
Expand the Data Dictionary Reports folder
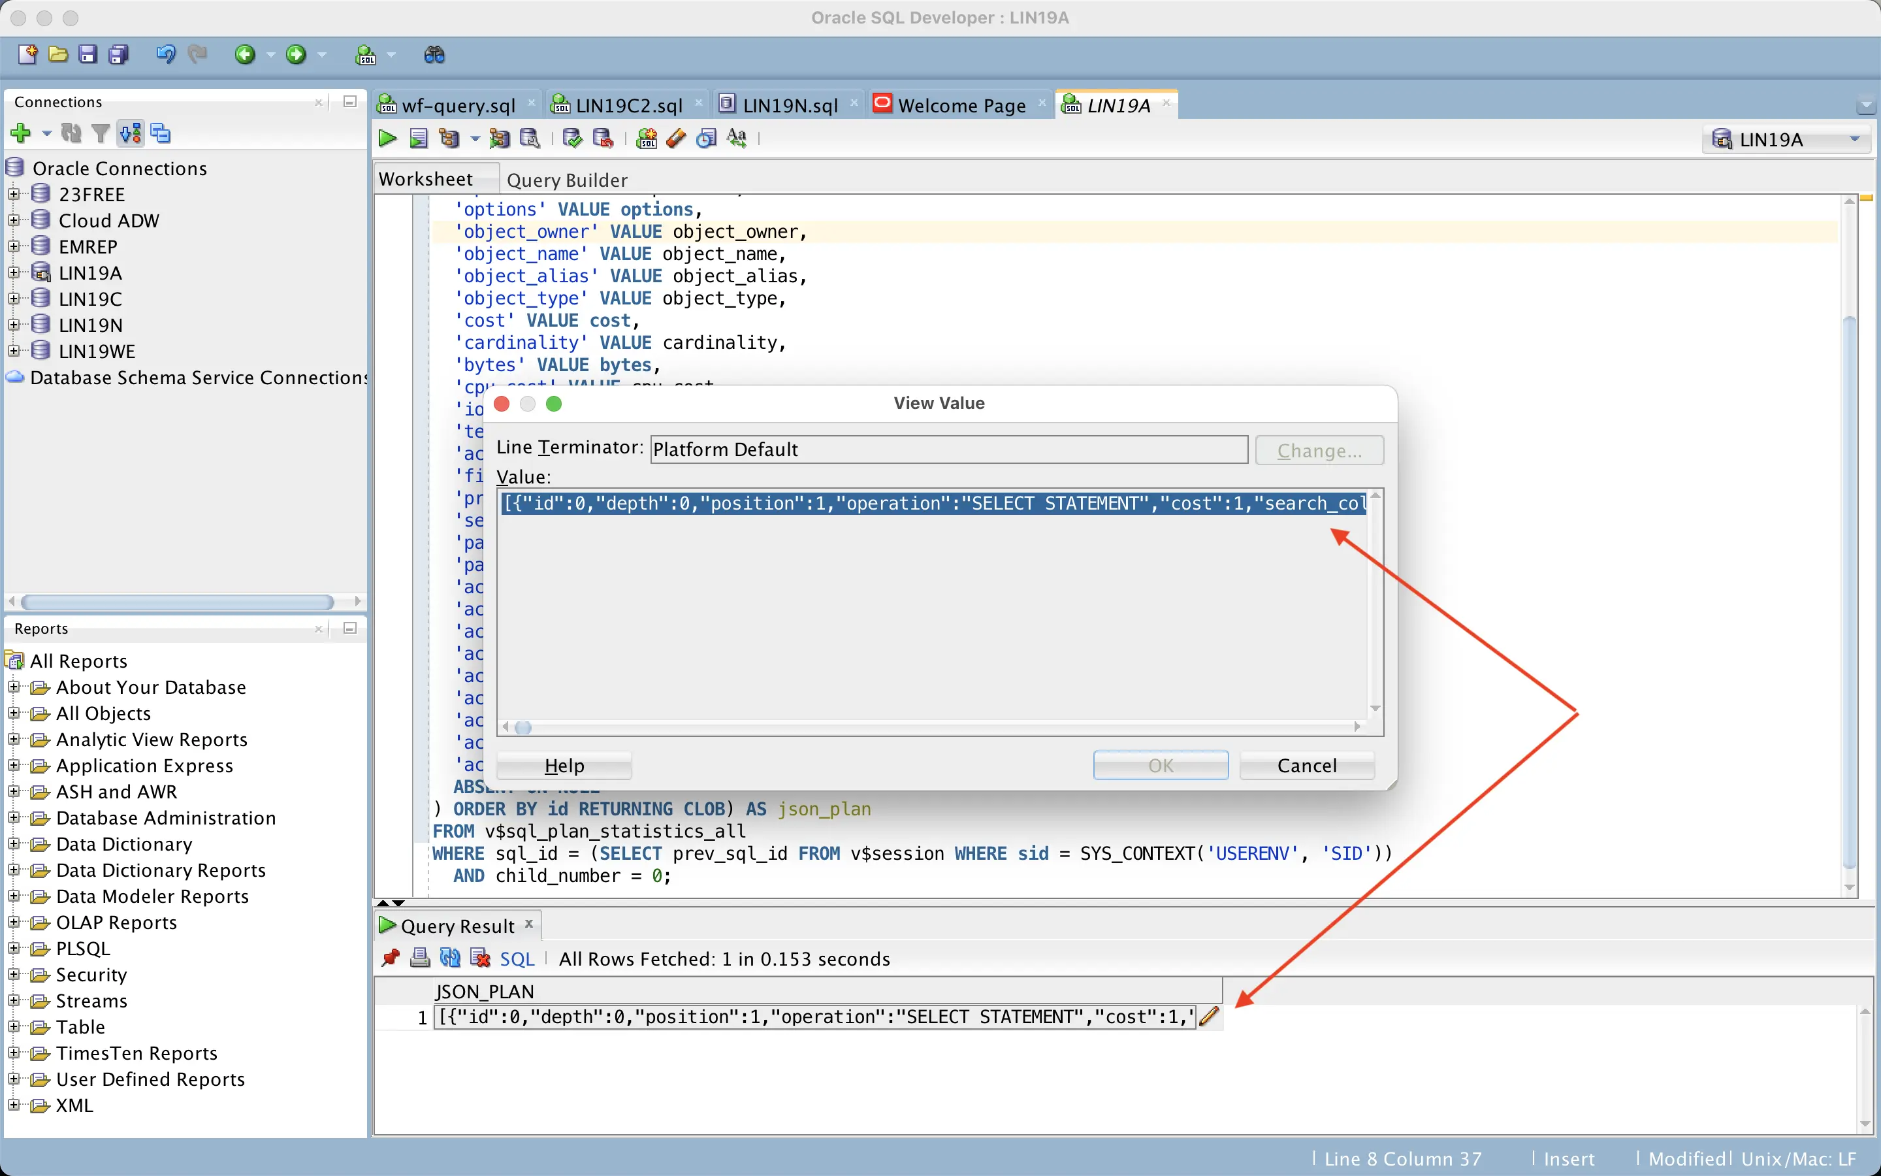[13, 870]
